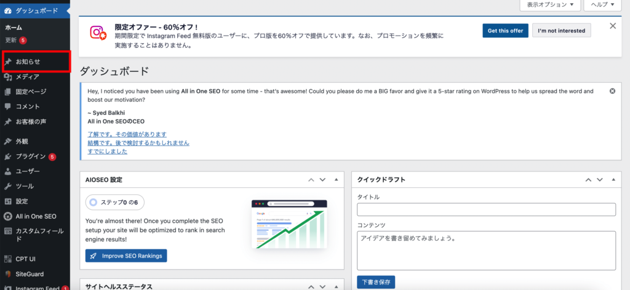Click the すでにしました link
Image resolution: width=630 pixels, height=290 pixels.
(107, 152)
